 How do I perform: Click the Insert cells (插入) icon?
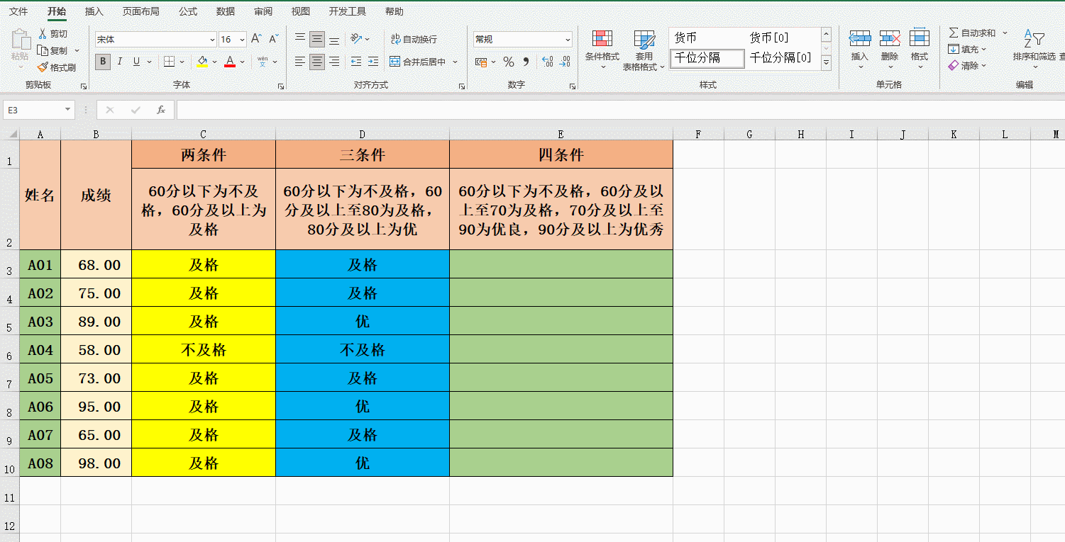(860, 39)
